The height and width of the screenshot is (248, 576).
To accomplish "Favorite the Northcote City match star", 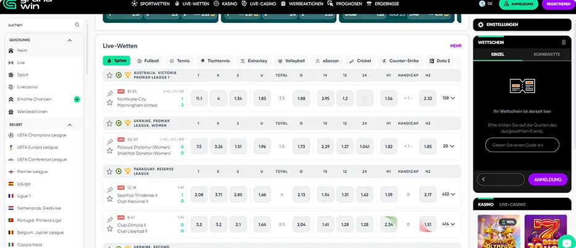I will coord(109,103).
